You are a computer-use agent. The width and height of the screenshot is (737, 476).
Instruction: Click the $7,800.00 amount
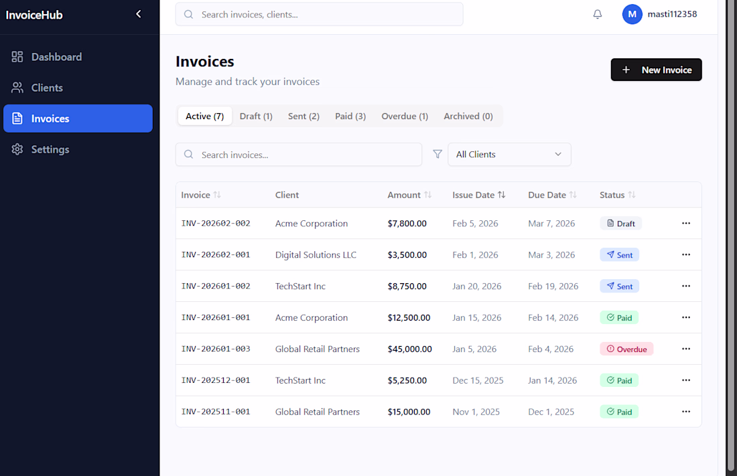click(407, 223)
